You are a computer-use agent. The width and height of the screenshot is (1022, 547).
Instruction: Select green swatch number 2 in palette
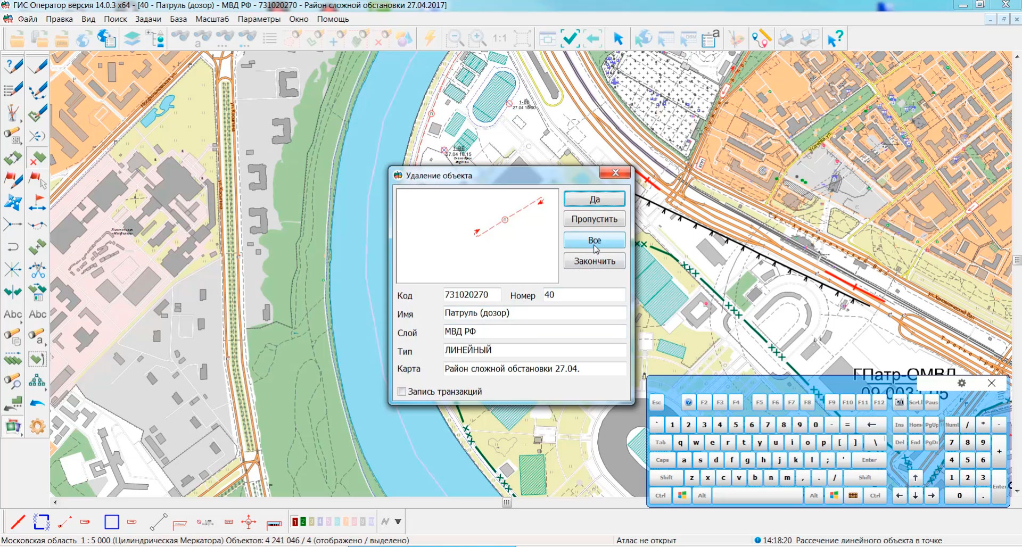pos(303,522)
